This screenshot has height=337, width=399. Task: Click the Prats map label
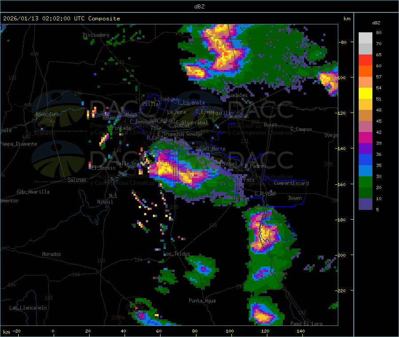[248, 180]
